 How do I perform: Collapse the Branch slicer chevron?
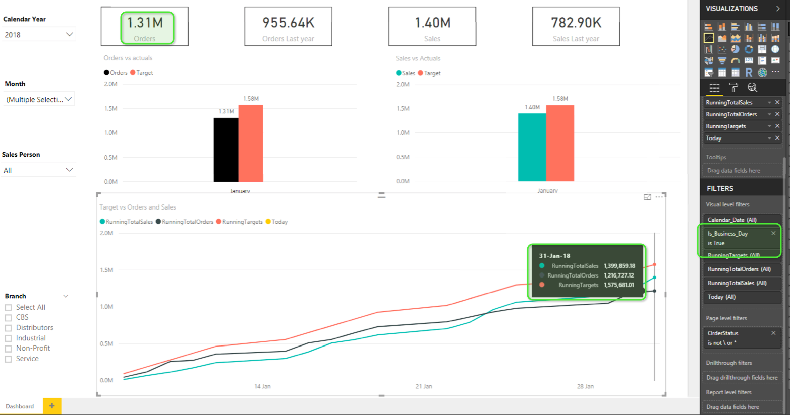(66, 296)
